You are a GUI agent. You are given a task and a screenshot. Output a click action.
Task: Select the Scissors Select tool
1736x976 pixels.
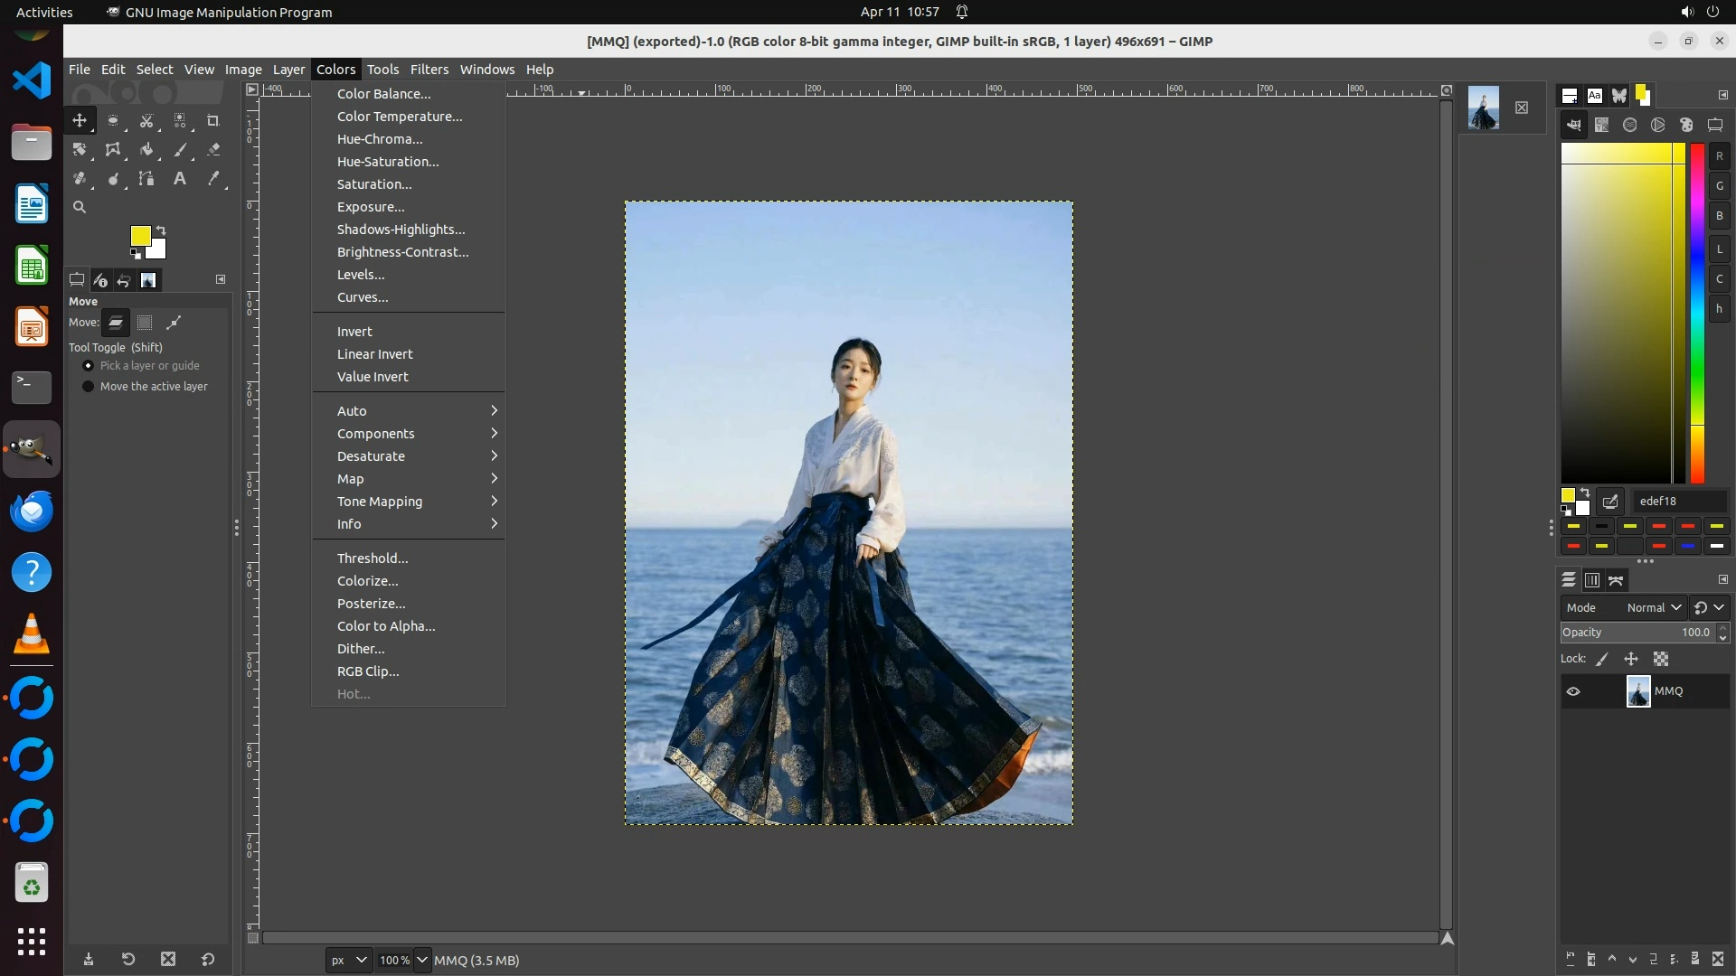click(x=146, y=121)
